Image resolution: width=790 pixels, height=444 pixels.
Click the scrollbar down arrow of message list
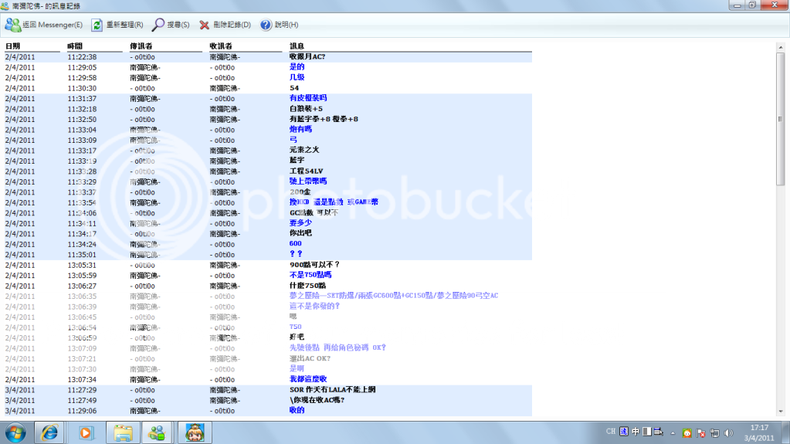(x=780, y=412)
